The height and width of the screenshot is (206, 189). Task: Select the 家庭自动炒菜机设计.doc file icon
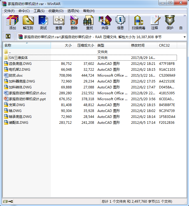[6, 93]
